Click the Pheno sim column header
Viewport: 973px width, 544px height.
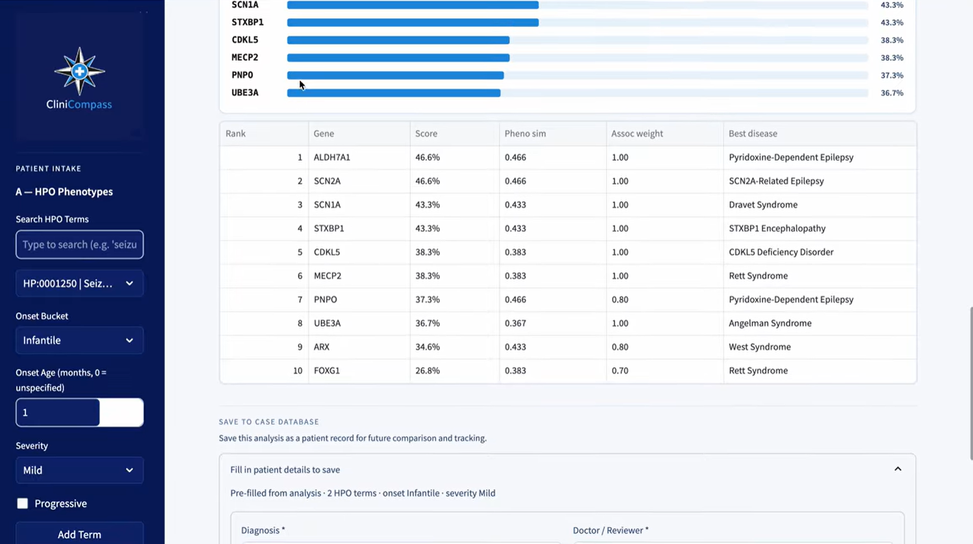tap(525, 133)
